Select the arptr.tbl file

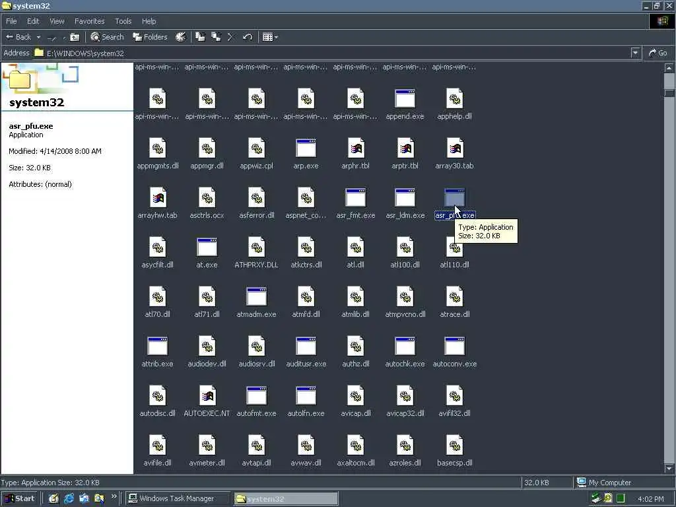(405, 154)
